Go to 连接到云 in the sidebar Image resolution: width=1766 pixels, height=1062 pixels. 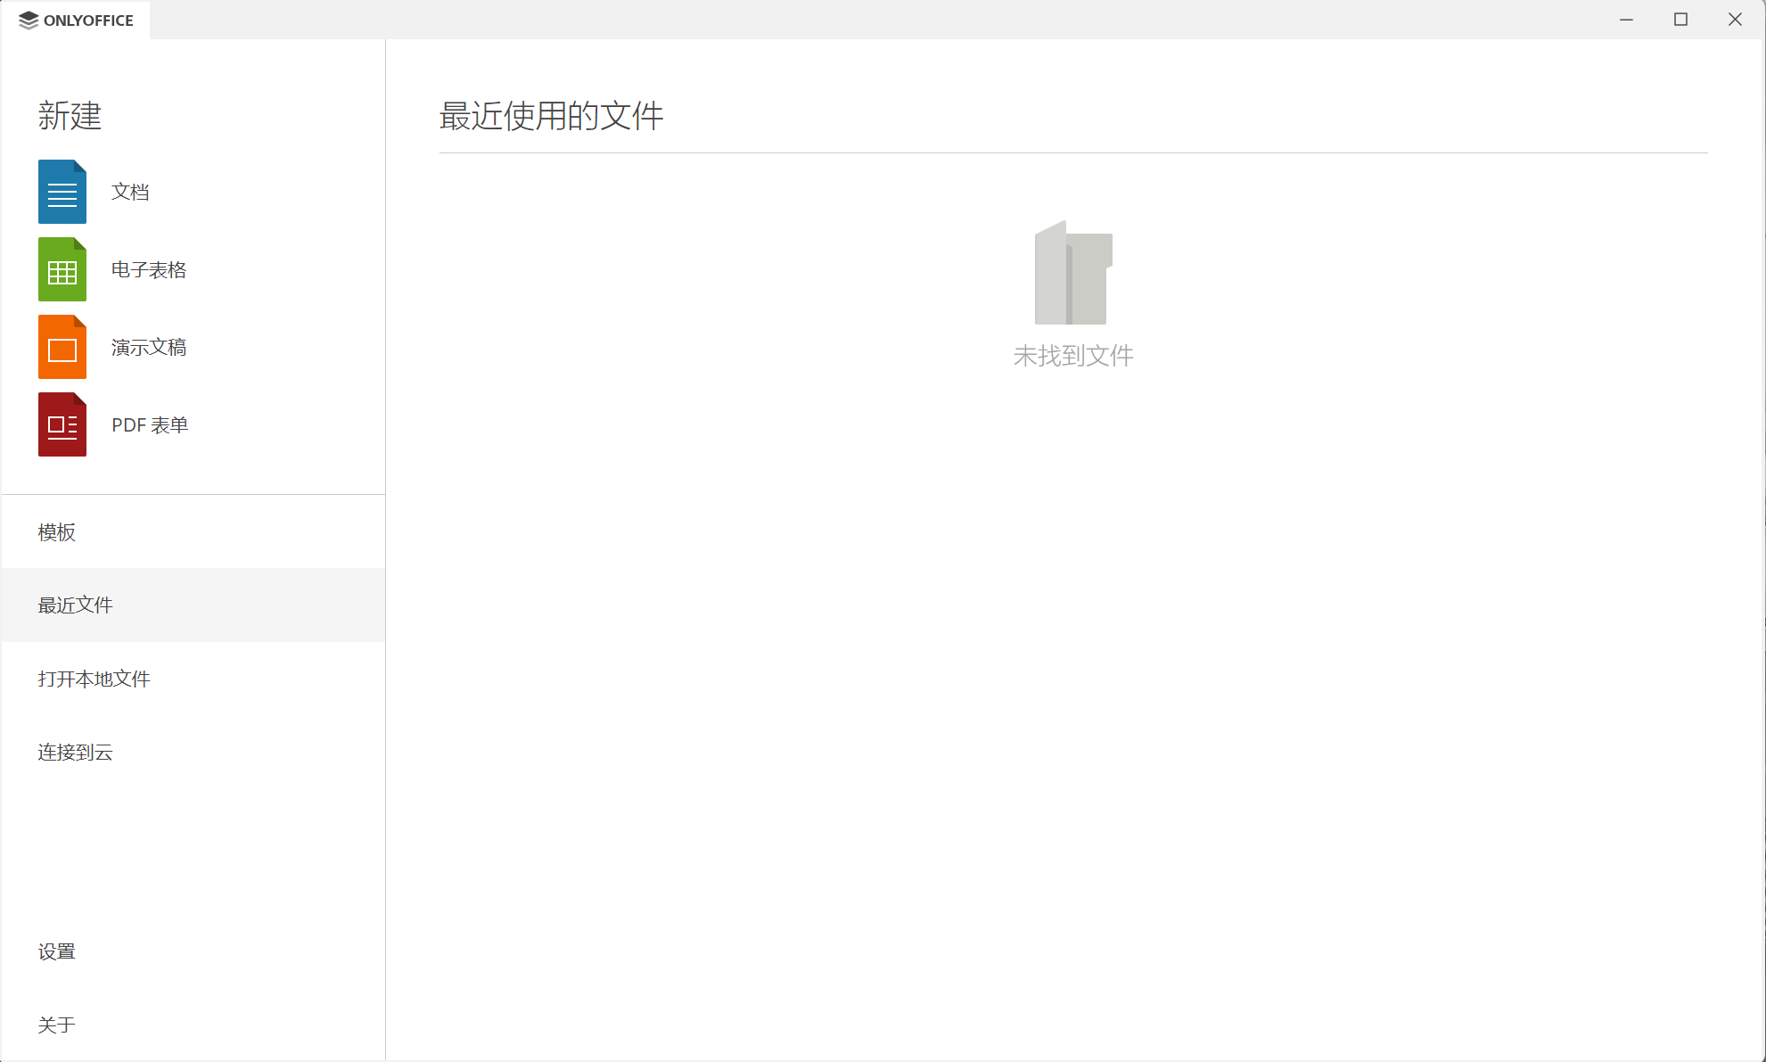click(x=76, y=753)
